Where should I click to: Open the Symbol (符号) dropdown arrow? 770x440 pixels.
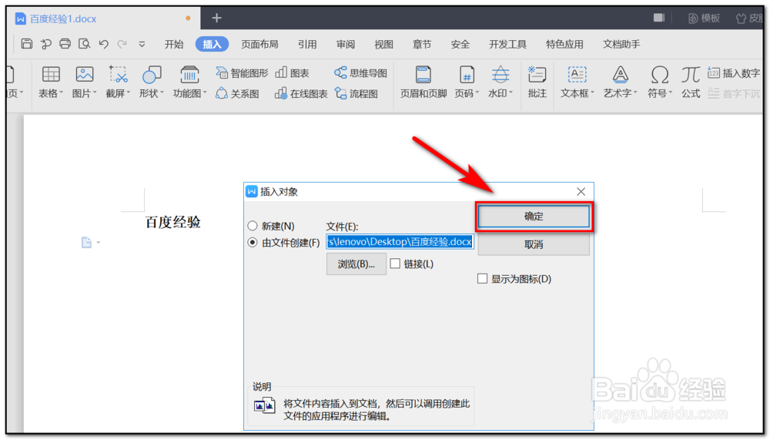(x=671, y=93)
